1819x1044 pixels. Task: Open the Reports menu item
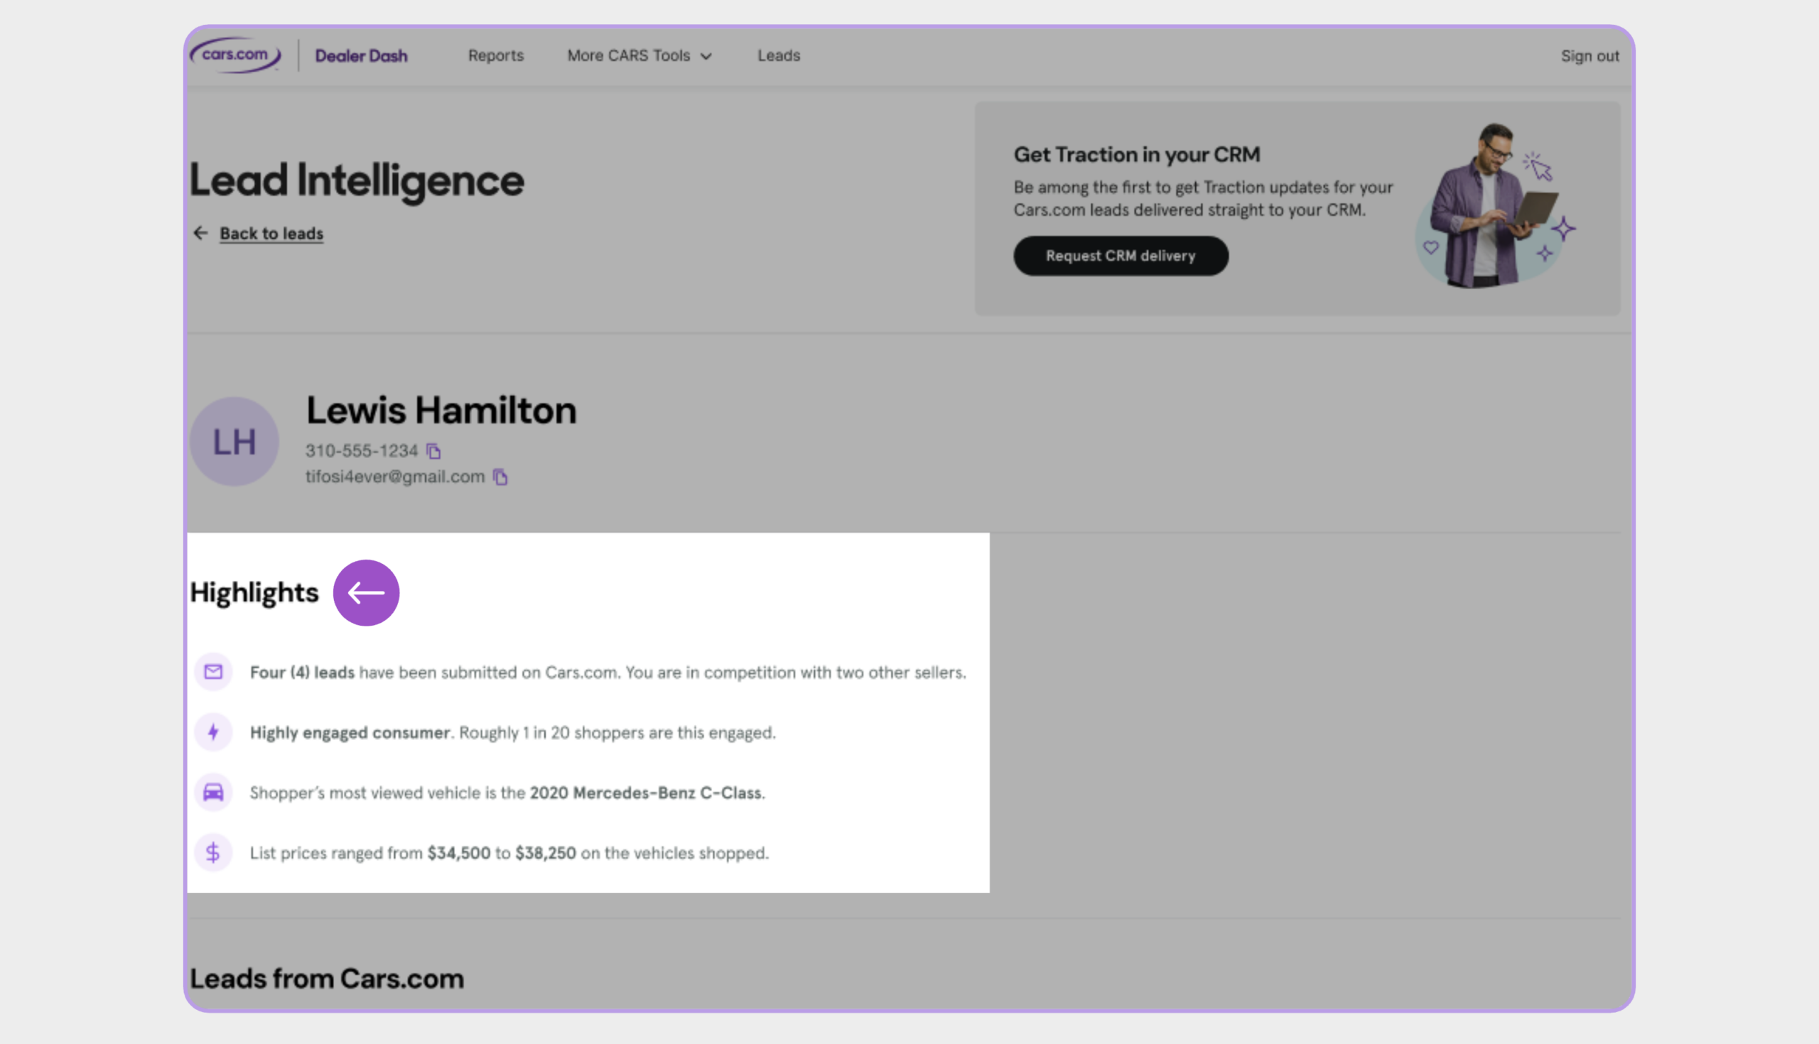point(496,55)
